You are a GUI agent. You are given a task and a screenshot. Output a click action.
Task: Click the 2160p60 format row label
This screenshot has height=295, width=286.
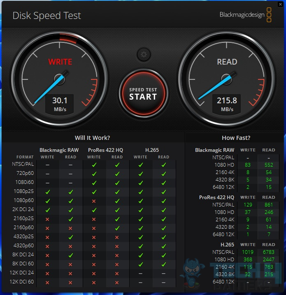tap(24, 227)
